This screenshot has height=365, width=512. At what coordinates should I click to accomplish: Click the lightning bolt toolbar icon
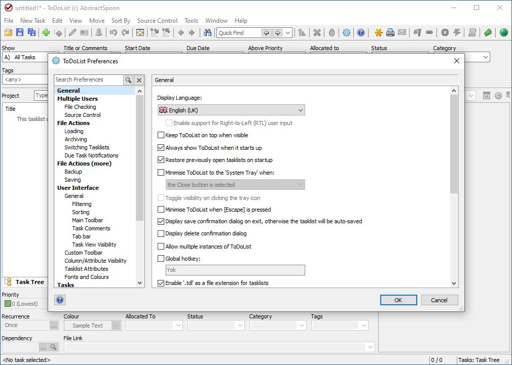coord(457,32)
